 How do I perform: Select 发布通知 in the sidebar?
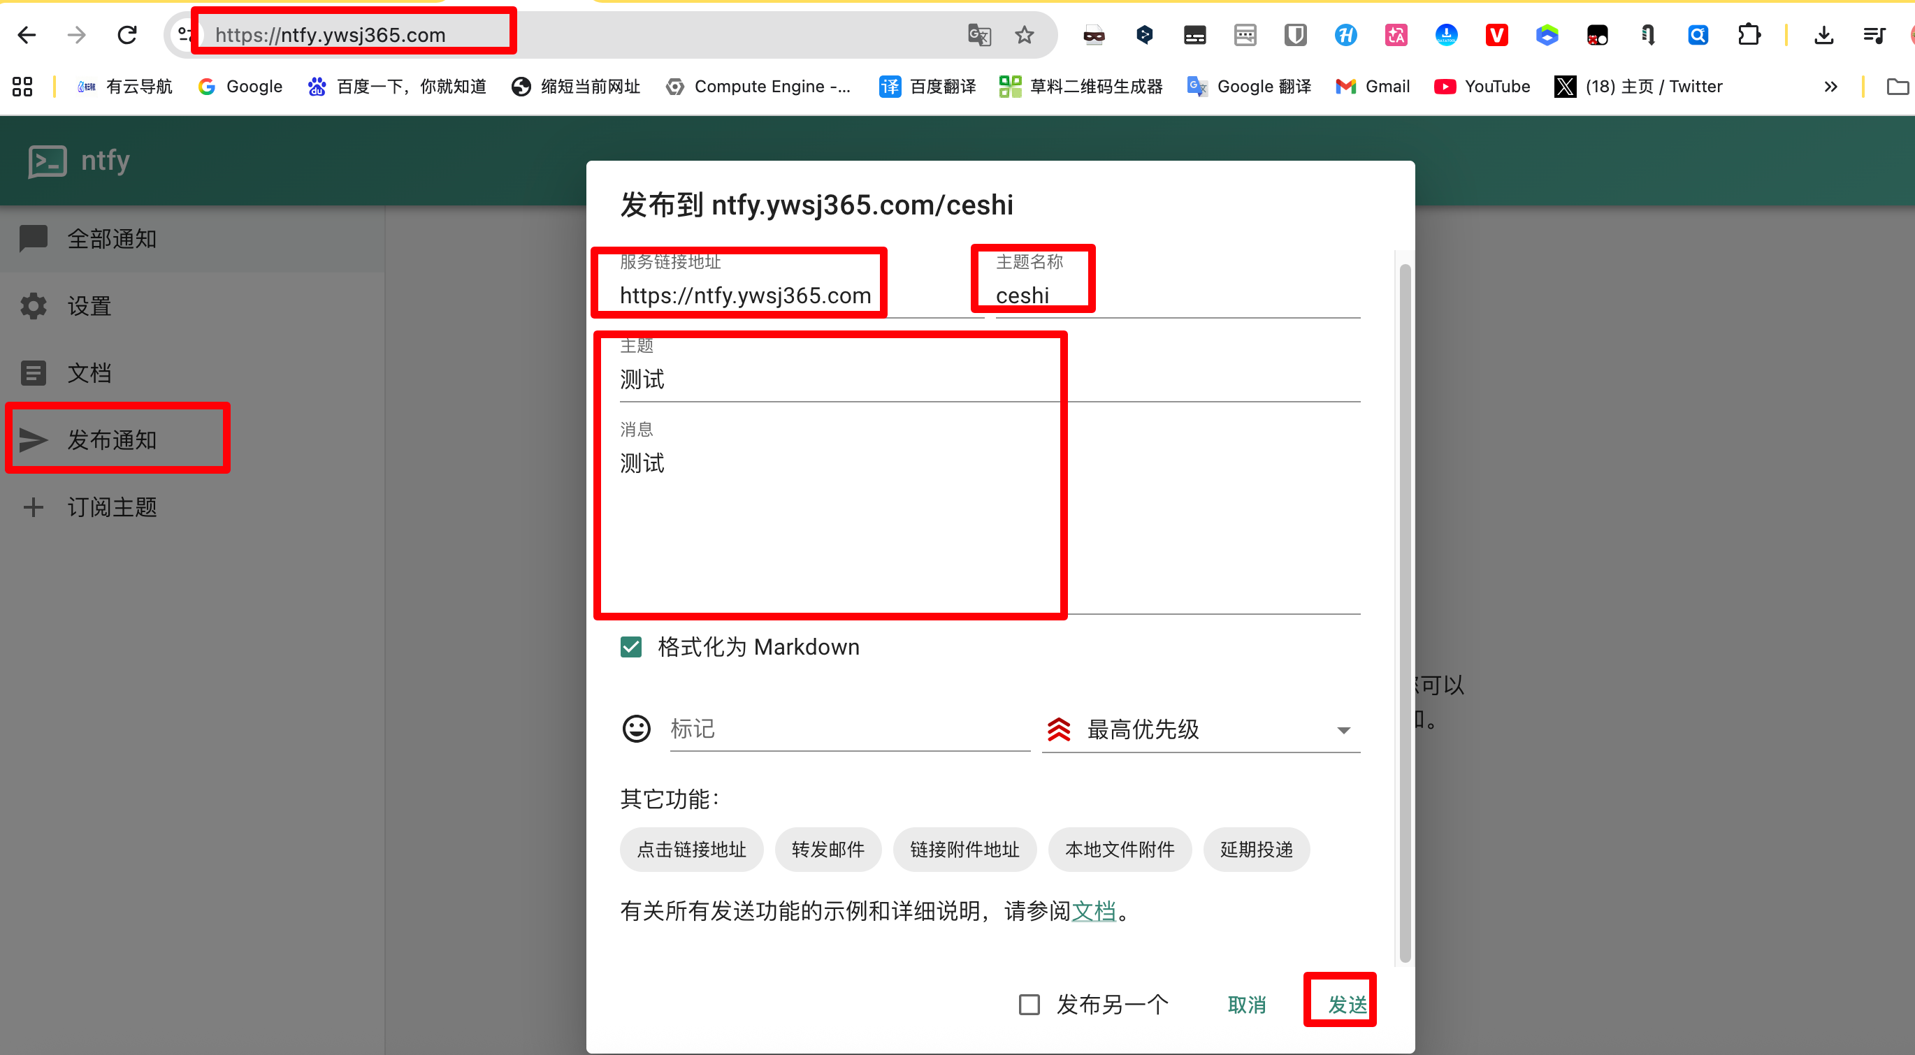[x=191, y=439]
